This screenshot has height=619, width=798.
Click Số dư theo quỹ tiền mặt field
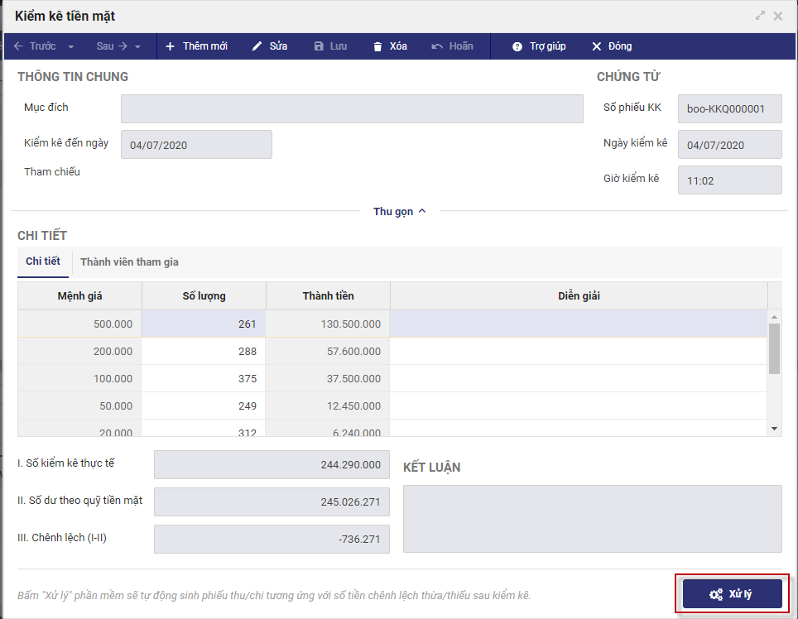272,501
